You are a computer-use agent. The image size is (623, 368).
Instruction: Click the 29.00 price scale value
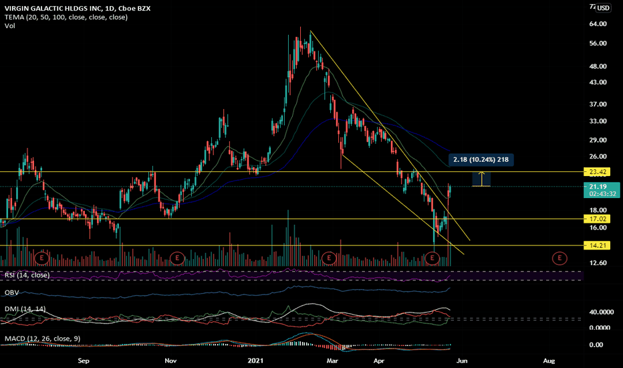(598, 140)
